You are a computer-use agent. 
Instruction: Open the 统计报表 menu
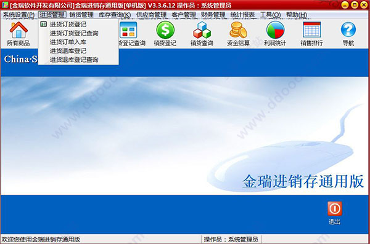tap(242, 15)
